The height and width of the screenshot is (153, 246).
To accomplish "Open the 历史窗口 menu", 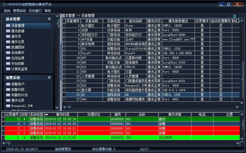I will tap(35, 11).
